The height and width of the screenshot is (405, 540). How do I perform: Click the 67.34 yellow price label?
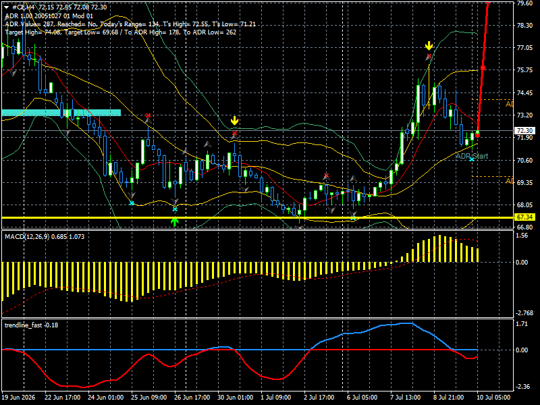click(x=525, y=217)
